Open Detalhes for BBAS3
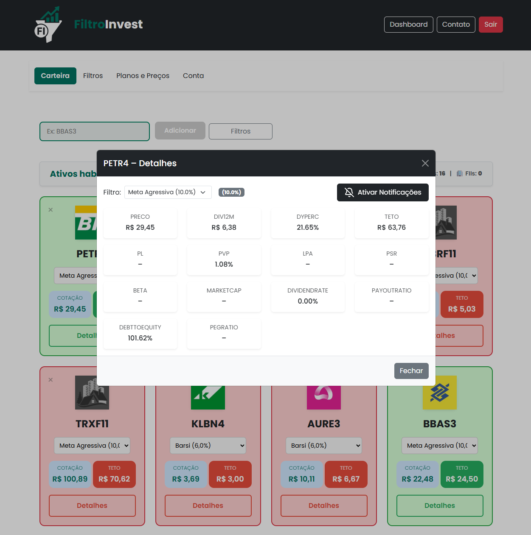Screen dimensions: 531x535 [439, 505]
